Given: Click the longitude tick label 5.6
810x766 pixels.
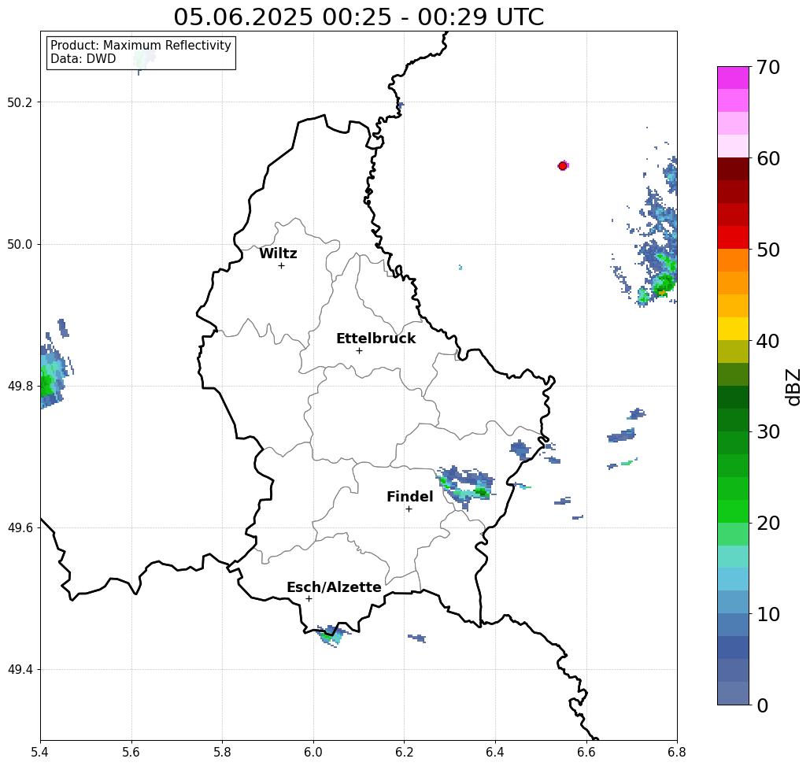Looking at the screenshot, I should [x=131, y=752].
